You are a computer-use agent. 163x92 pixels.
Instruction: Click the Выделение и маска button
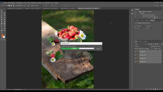click(67, 6)
